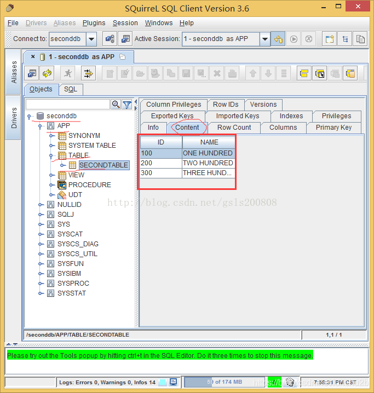Screen dimensions: 374x393
Task: Click the disabled circular play icon in main toolbar
Action: (294, 39)
